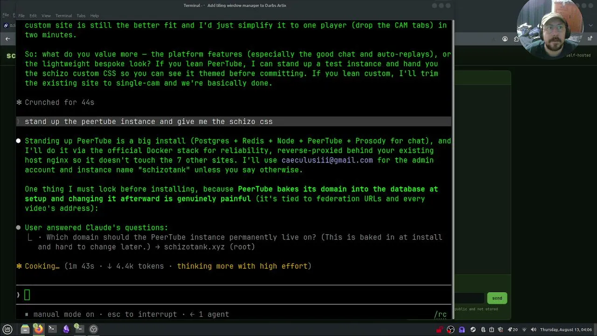The image size is (597, 336).
Task: Click the chat message field beside send
Action: pos(469,298)
